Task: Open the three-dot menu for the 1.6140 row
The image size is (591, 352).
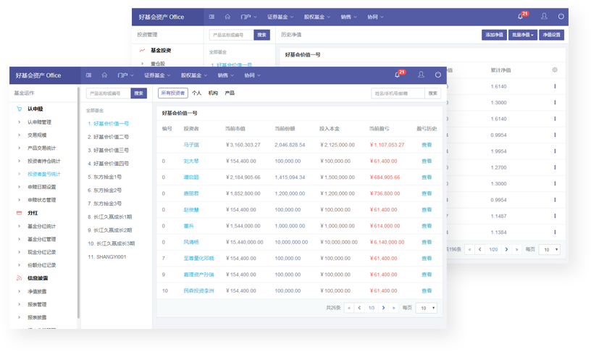Action: 555,87
